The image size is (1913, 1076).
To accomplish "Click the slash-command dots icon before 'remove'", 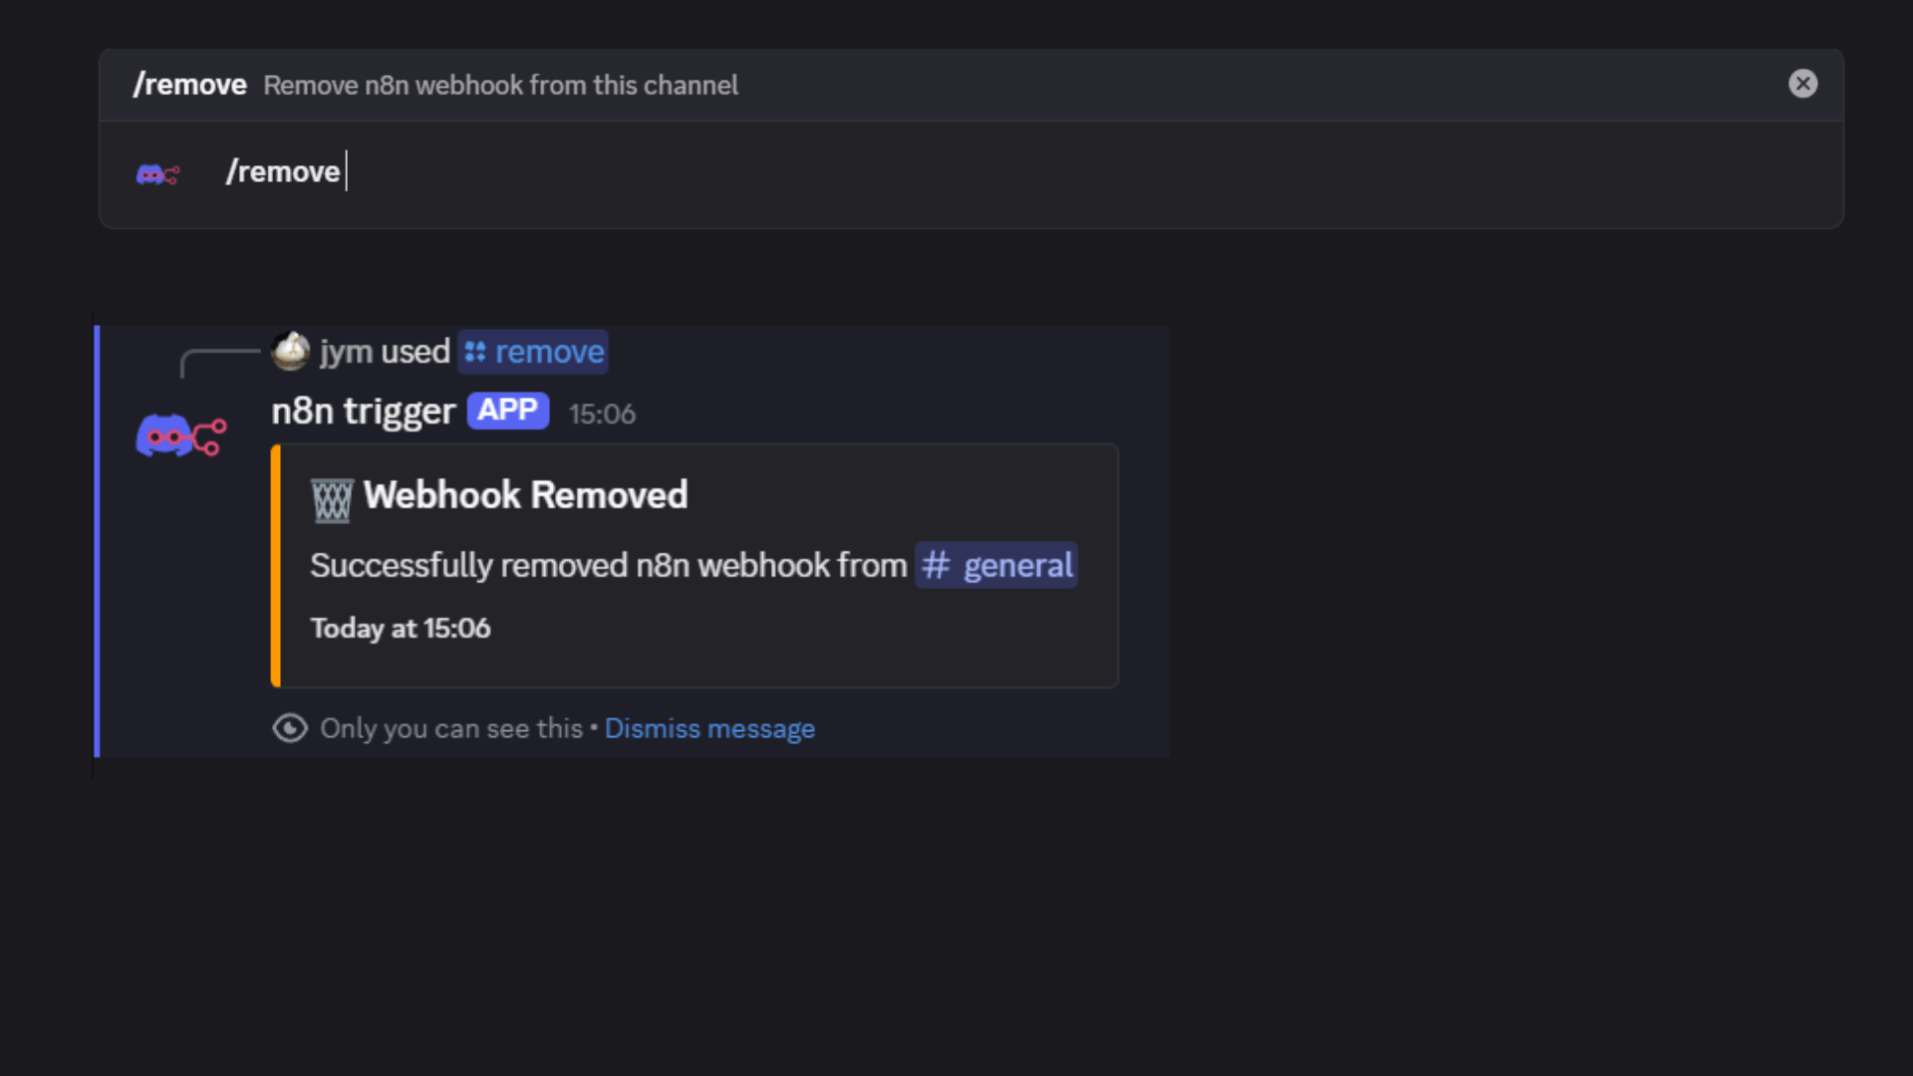I will tap(475, 352).
